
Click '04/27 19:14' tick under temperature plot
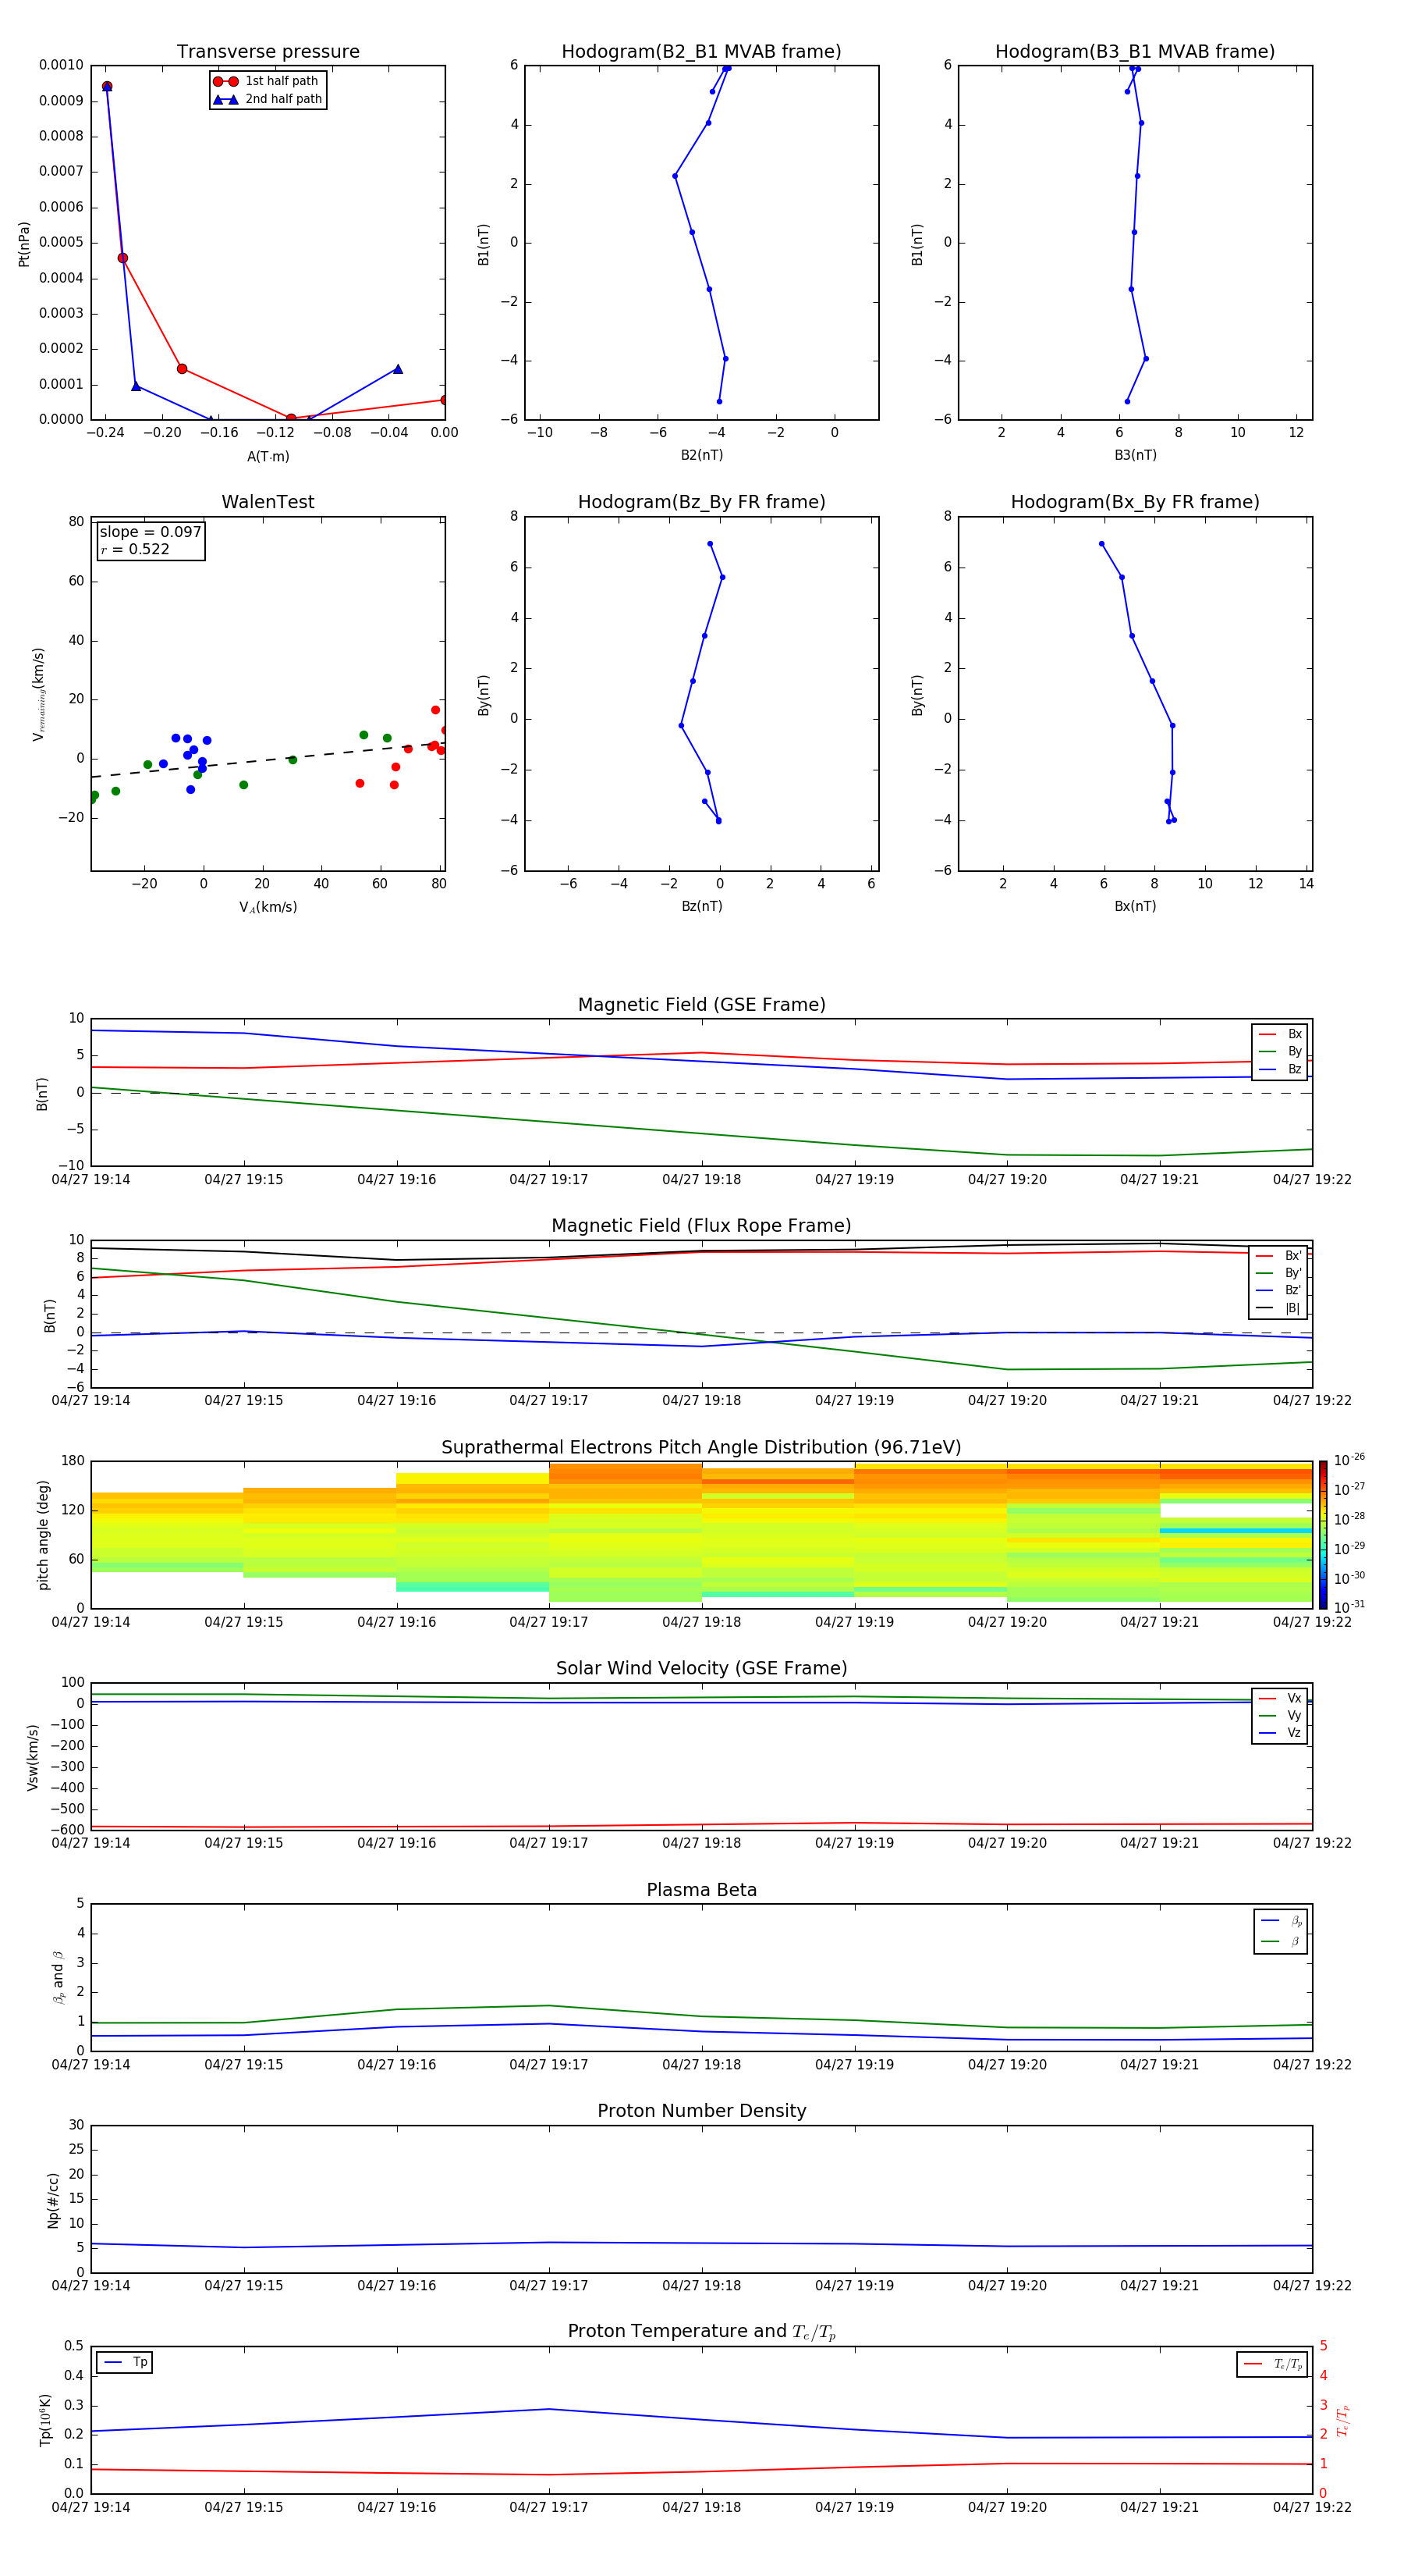[91, 2507]
